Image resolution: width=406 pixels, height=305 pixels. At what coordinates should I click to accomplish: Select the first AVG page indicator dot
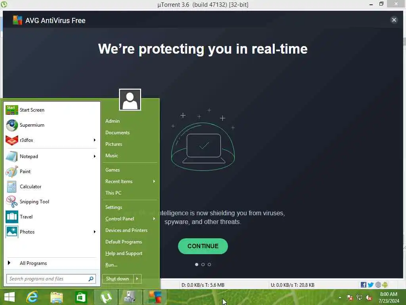pos(197,264)
